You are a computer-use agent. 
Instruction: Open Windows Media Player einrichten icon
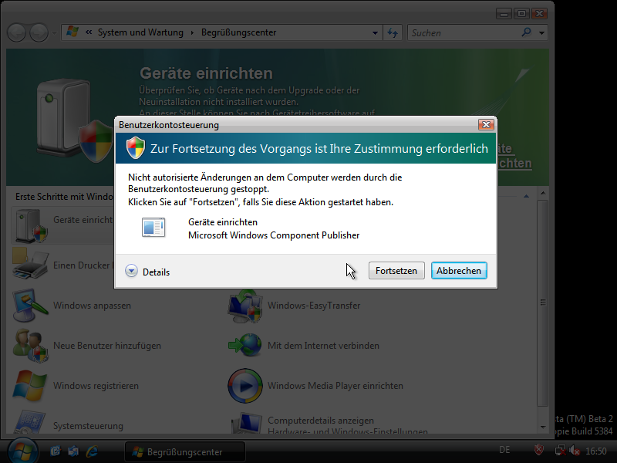tap(244, 386)
